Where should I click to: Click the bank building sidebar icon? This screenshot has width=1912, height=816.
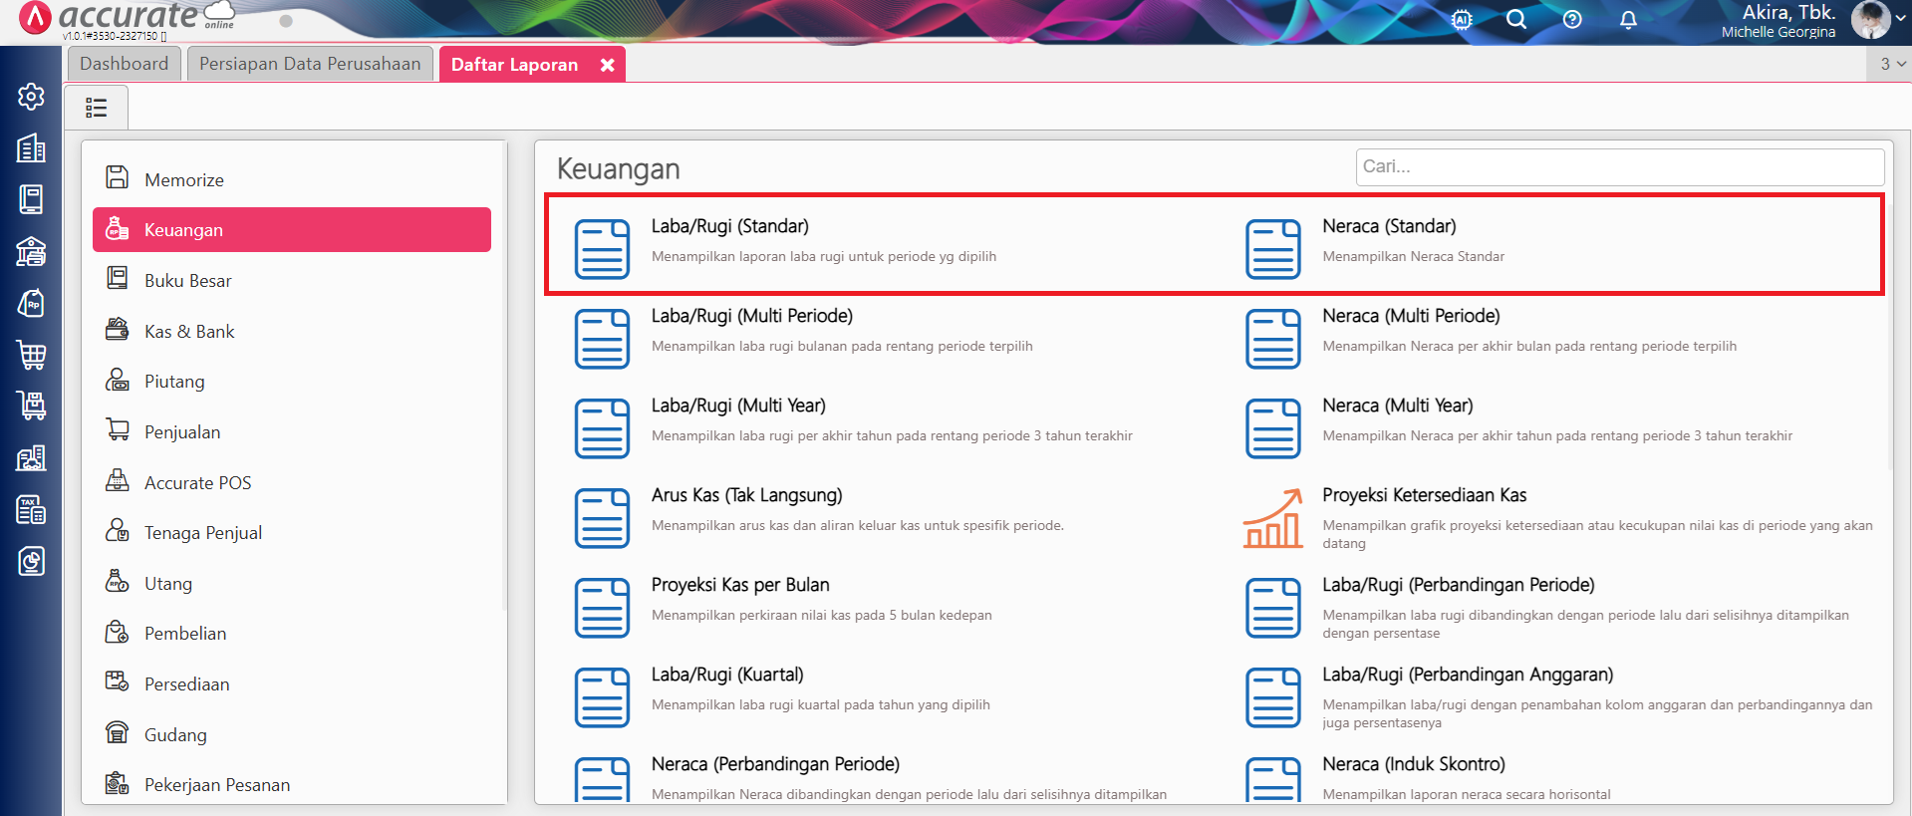tap(31, 252)
